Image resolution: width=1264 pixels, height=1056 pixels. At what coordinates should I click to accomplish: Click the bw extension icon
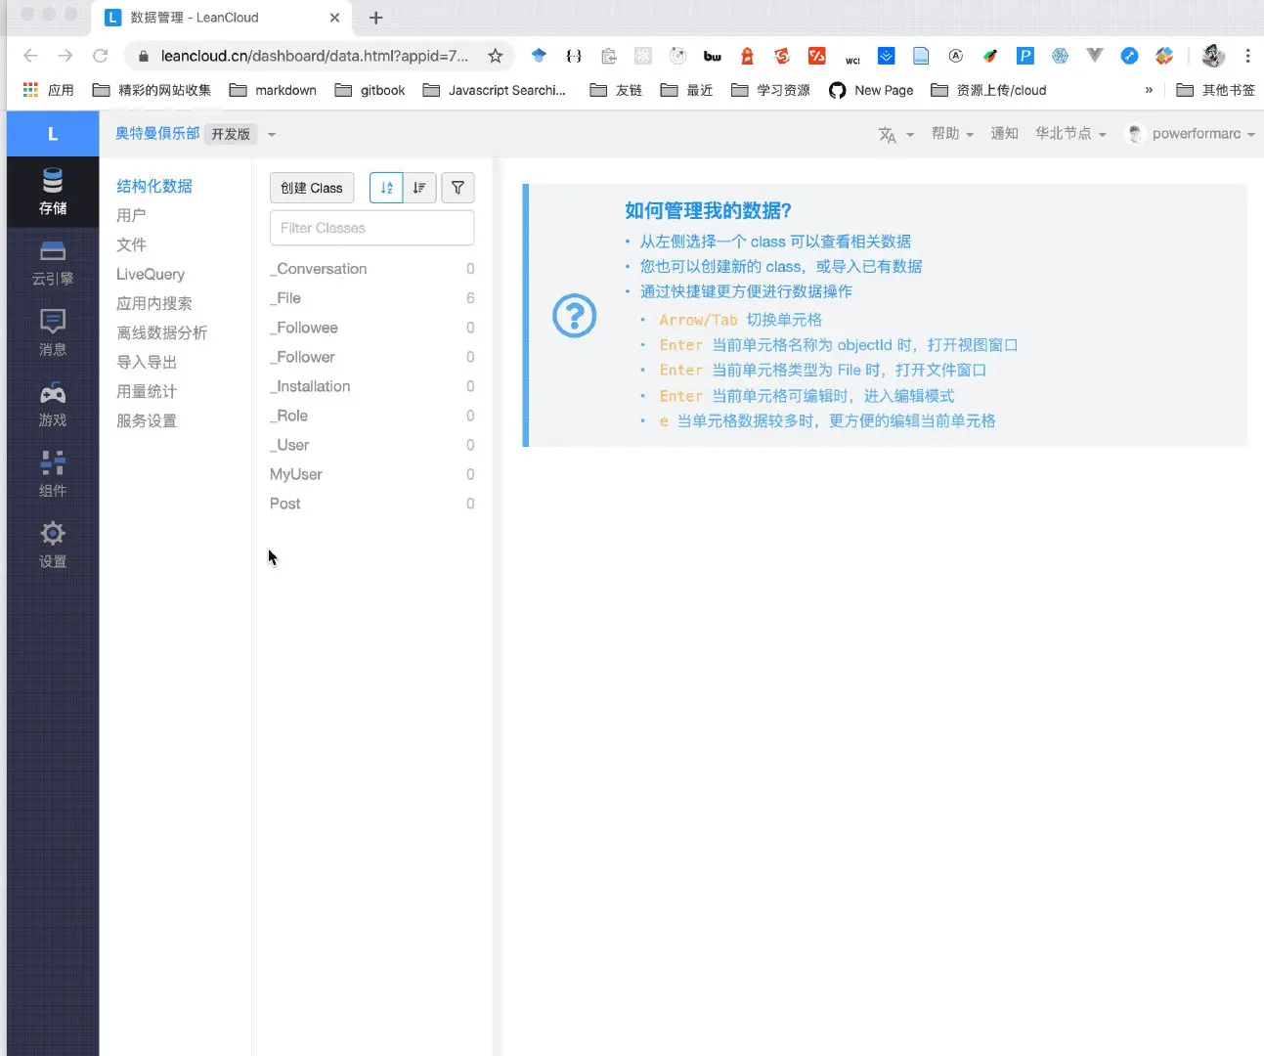point(713,56)
